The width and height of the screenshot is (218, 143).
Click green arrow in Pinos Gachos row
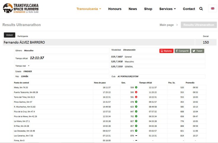click(x=136, y=102)
